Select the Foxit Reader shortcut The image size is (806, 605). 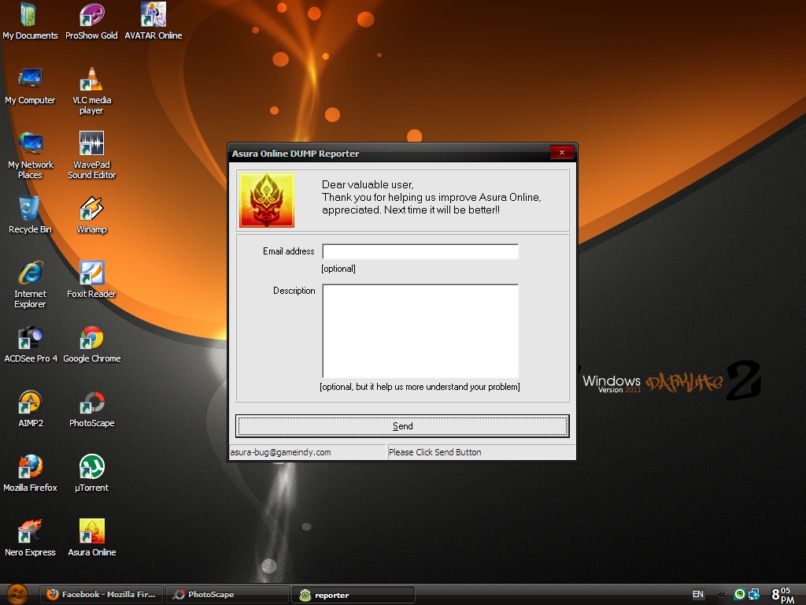click(91, 280)
